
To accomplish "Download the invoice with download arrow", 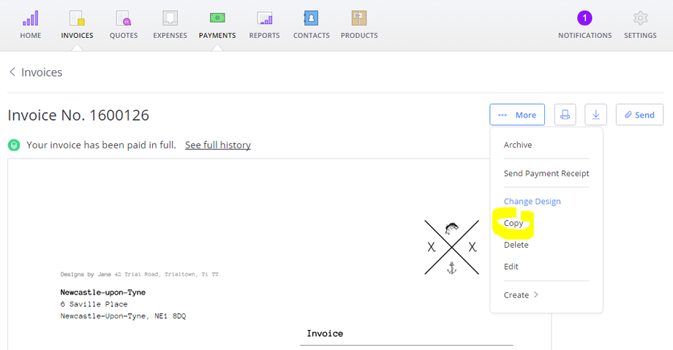I will [x=595, y=115].
